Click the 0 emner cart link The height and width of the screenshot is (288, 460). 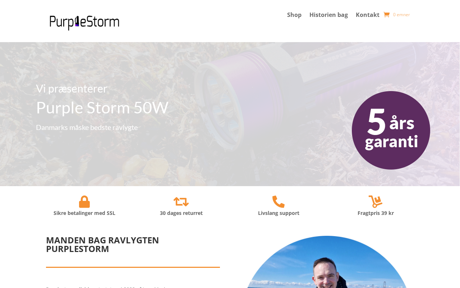401,15
